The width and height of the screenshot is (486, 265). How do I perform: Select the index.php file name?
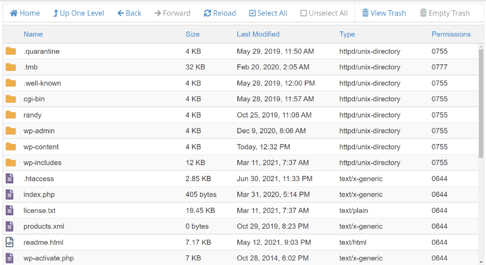(39, 195)
